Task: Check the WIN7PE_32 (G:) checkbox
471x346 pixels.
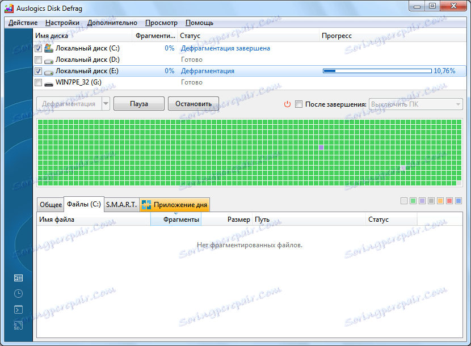Action: [38, 82]
